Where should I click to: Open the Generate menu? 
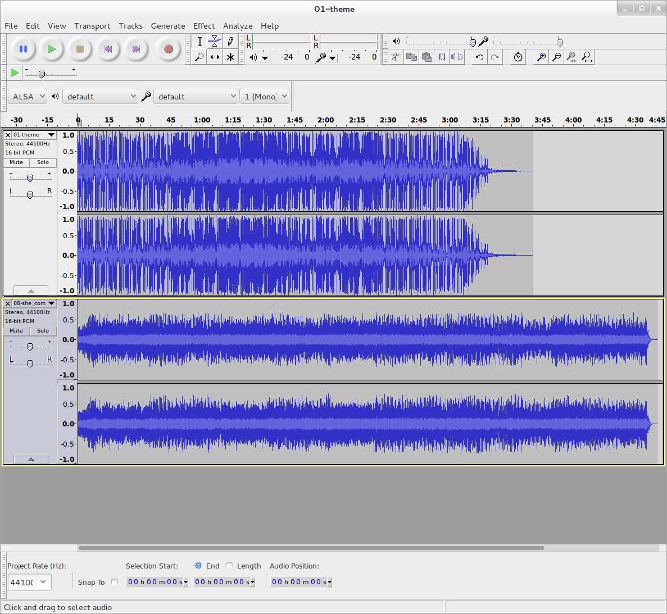coord(168,26)
